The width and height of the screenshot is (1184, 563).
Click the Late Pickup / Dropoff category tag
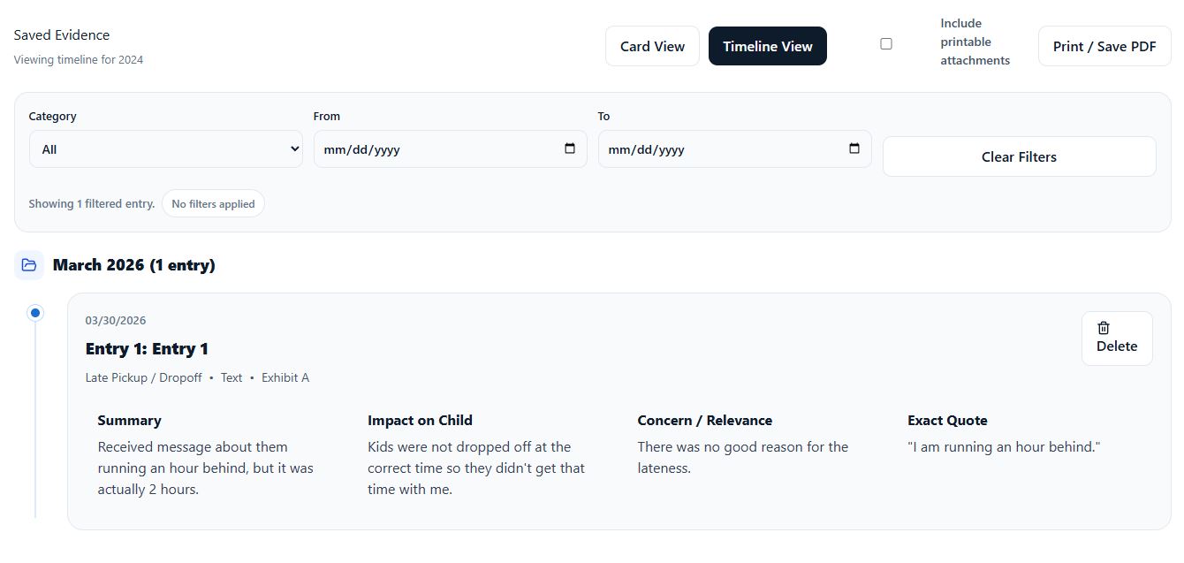(x=143, y=377)
